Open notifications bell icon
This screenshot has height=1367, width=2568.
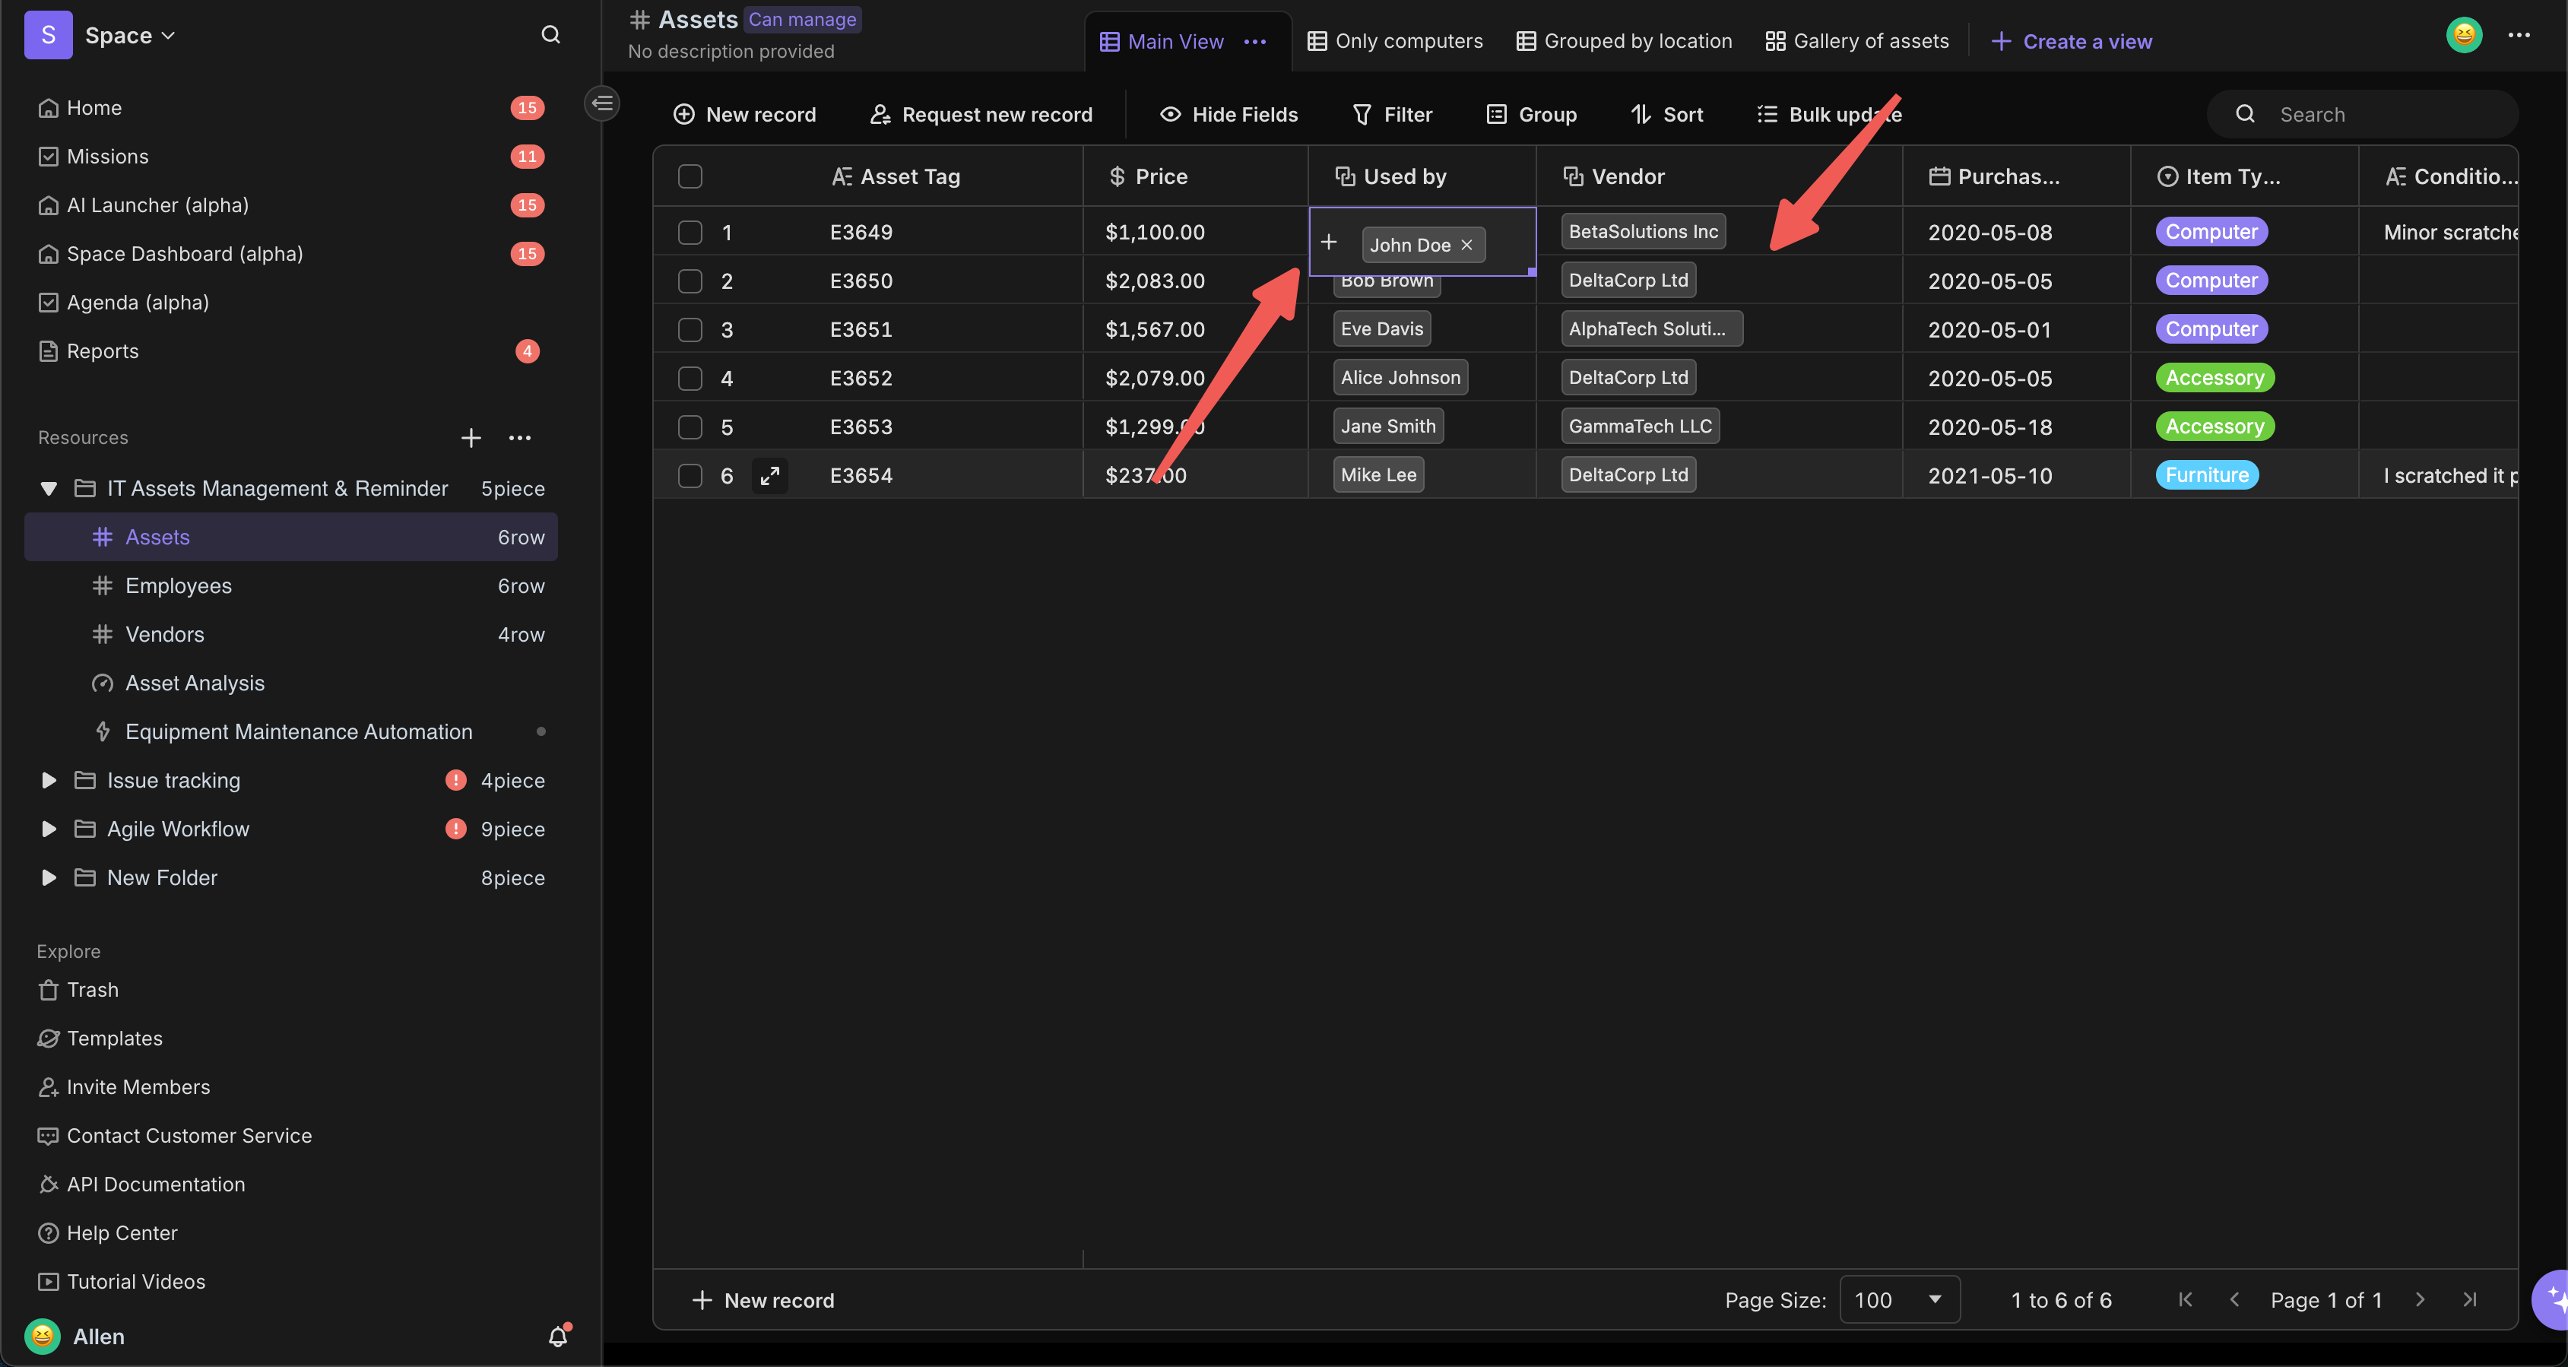coord(558,1336)
